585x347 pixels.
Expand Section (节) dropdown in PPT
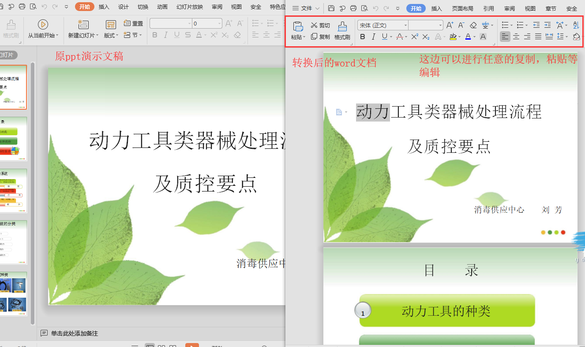[x=140, y=35]
